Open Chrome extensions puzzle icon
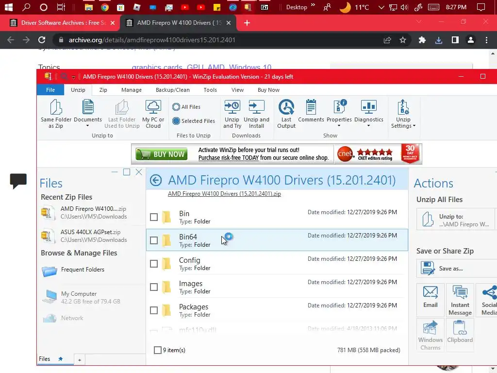This screenshot has width=497, height=373. (x=422, y=40)
